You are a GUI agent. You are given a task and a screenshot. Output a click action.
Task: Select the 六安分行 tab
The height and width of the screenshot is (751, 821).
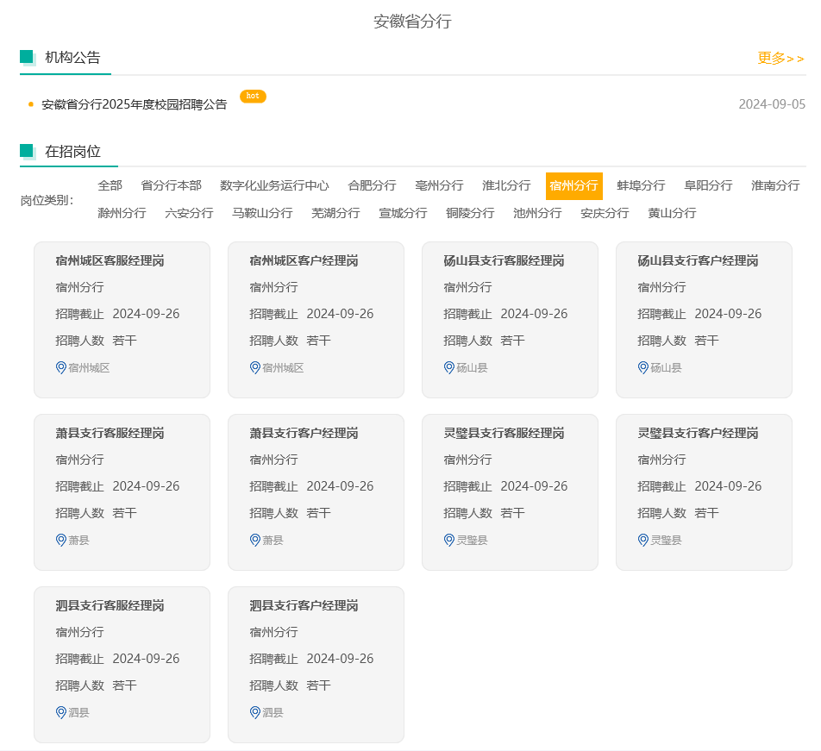[x=189, y=214]
